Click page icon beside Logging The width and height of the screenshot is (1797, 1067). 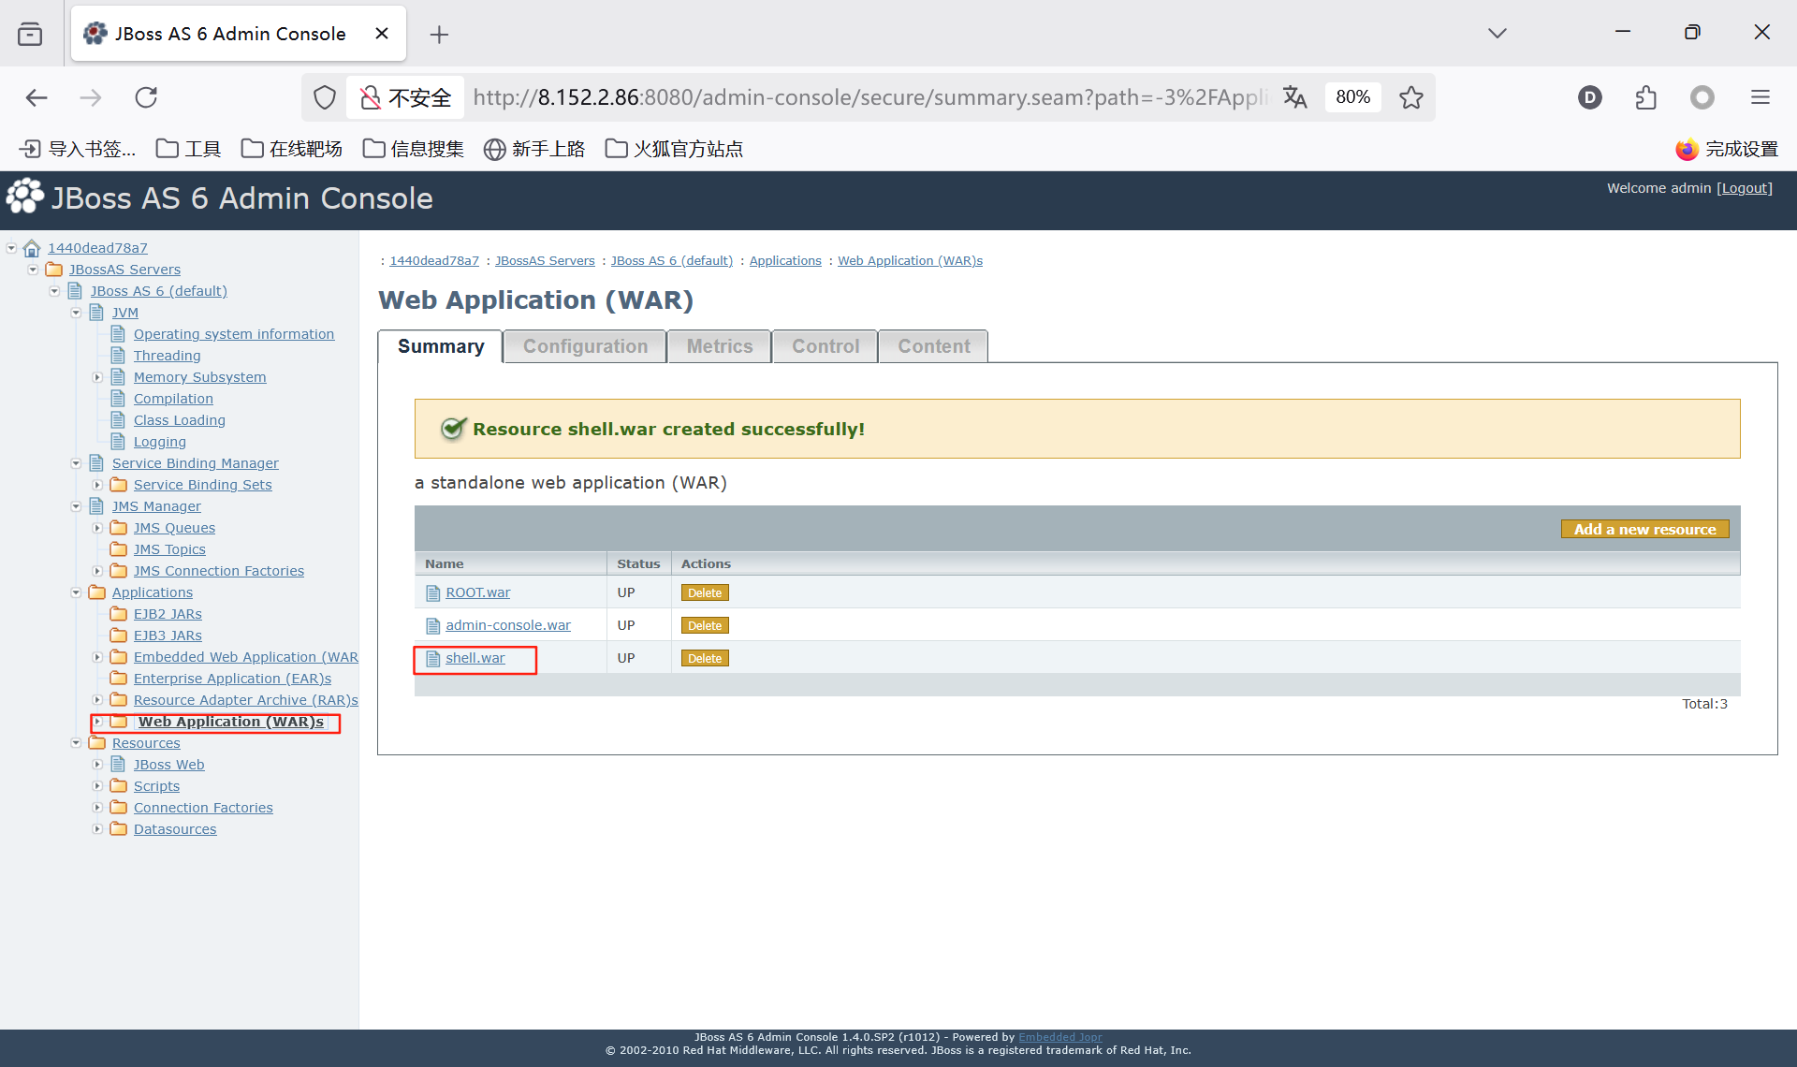coord(118,442)
